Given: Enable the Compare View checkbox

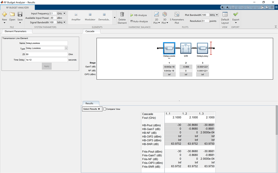Looking at the screenshot, I should click(x=105, y=109).
